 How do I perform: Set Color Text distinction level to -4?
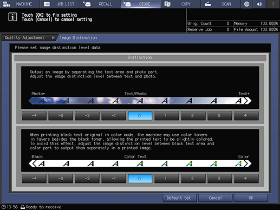pyautogui.click(x=34, y=179)
